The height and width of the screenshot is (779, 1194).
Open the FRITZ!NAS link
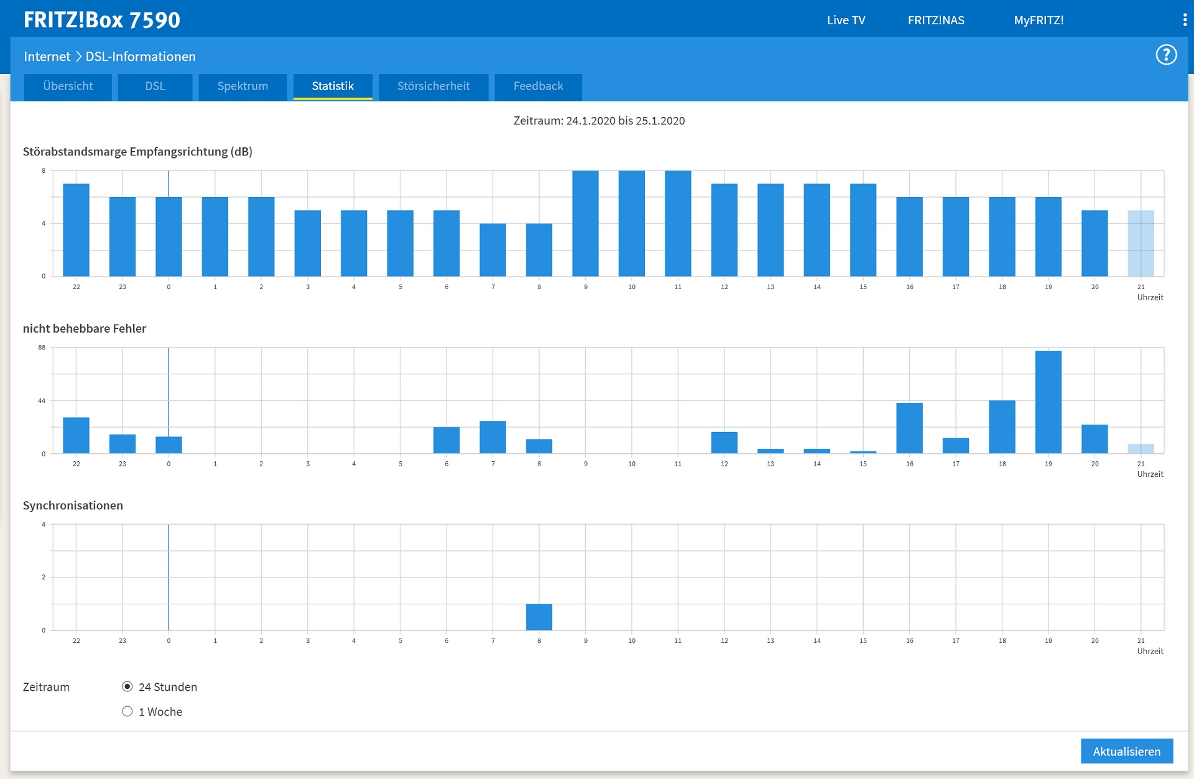click(x=936, y=20)
